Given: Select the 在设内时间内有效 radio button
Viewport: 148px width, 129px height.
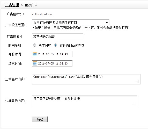Looking at the screenshot, I should point(56,45).
